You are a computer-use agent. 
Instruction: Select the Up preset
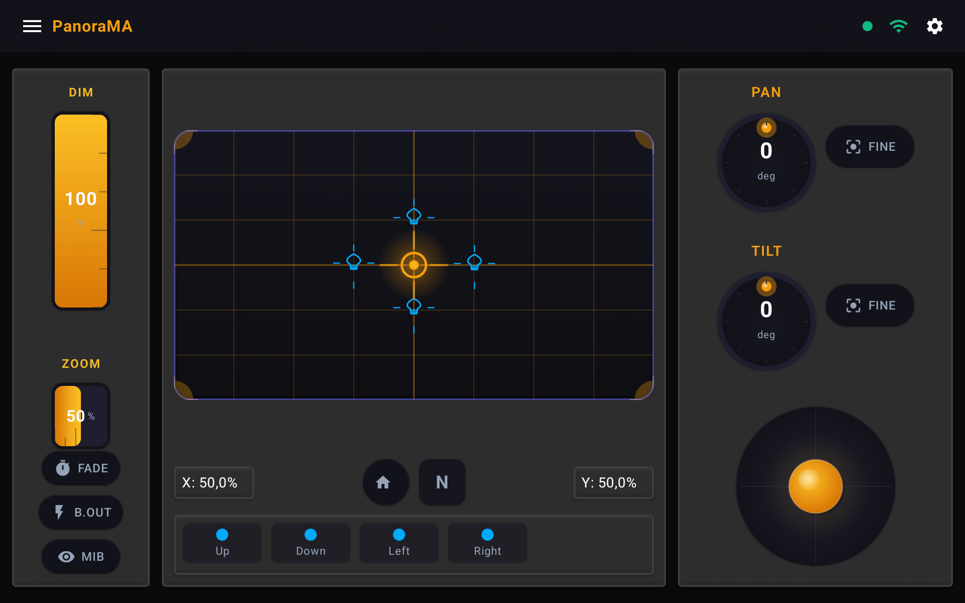point(222,543)
